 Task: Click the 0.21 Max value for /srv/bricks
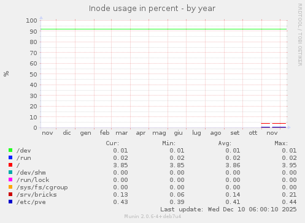coord(289,195)
